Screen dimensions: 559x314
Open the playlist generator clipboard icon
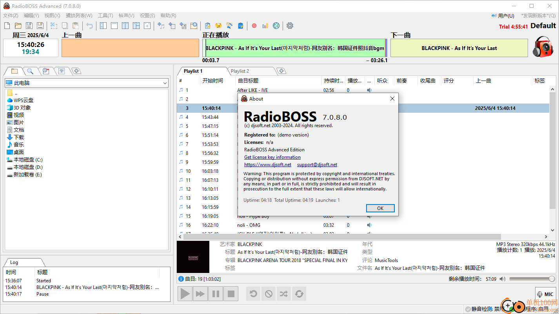pos(208,26)
